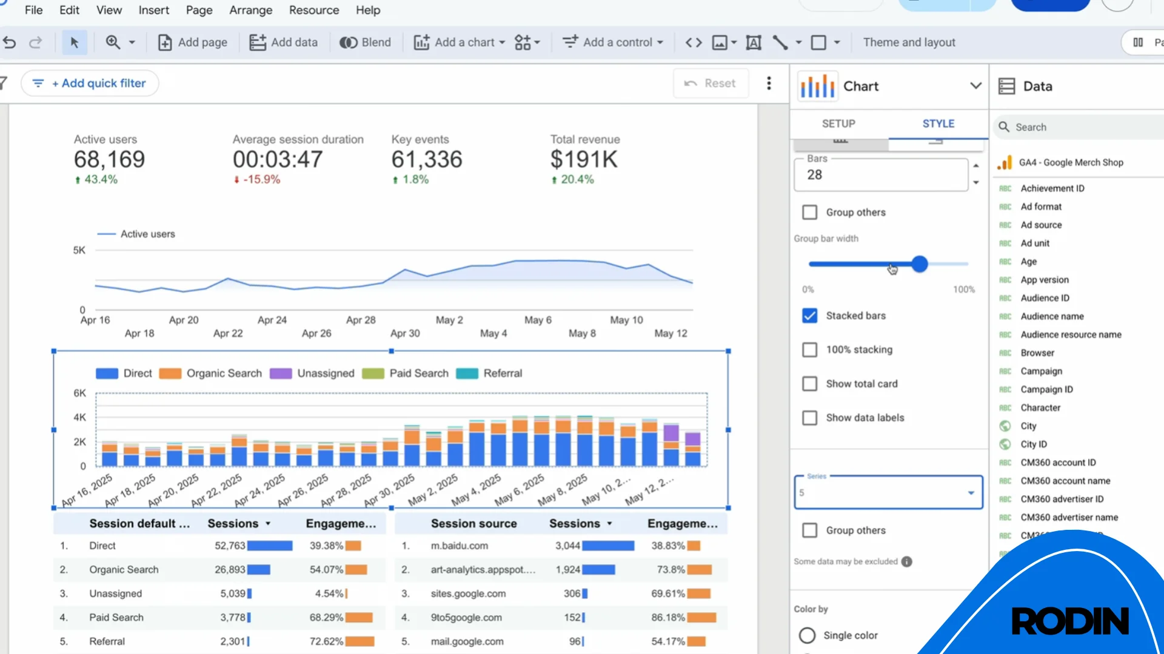This screenshot has height=654, width=1164.
Task: Uncheck the Stacked bars option
Action: tap(810, 315)
